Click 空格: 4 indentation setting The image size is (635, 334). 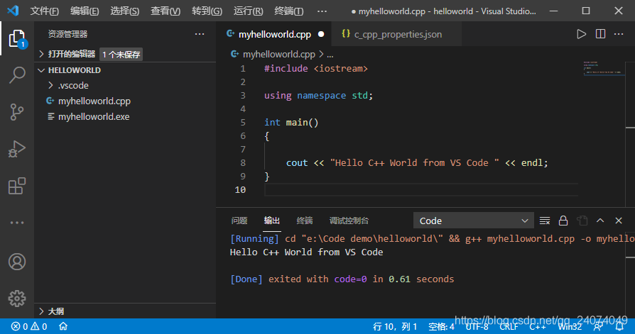[x=441, y=326]
